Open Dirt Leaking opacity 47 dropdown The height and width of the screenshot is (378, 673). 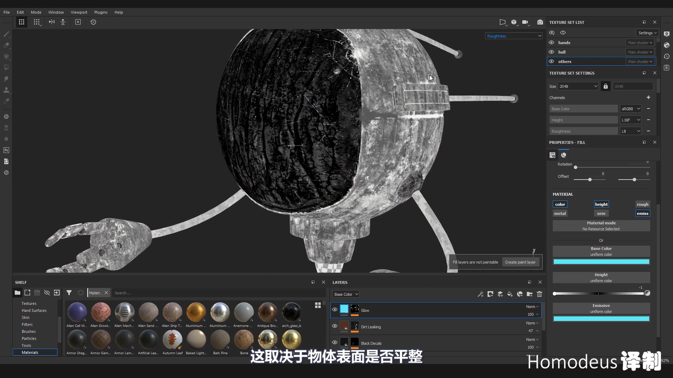click(x=533, y=331)
